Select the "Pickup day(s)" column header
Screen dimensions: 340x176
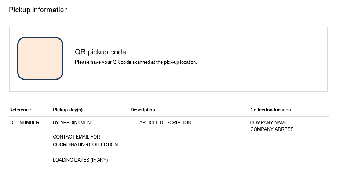[x=67, y=110]
